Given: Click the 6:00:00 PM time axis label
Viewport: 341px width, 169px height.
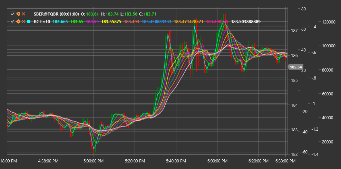Looking at the screenshot, I should [x=217, y=161].
